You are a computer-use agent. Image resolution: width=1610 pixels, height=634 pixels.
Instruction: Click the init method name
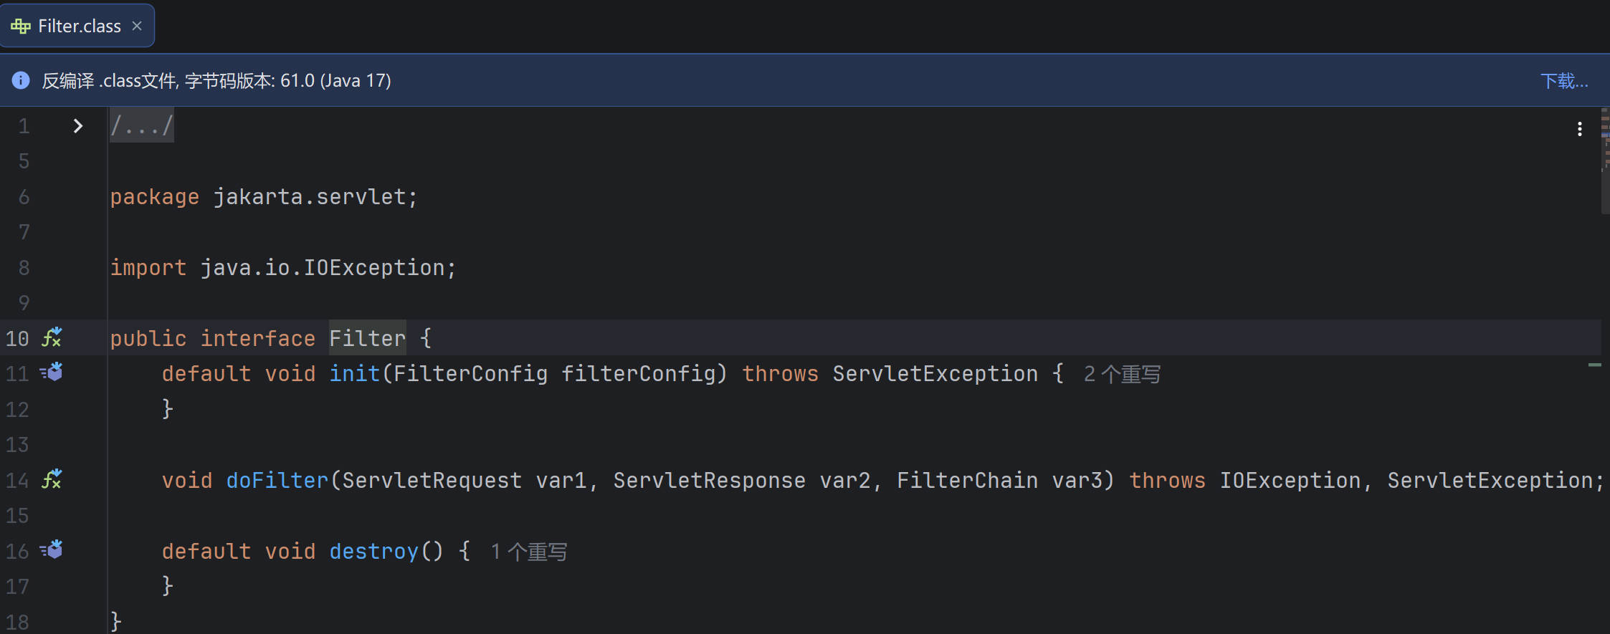354,374
